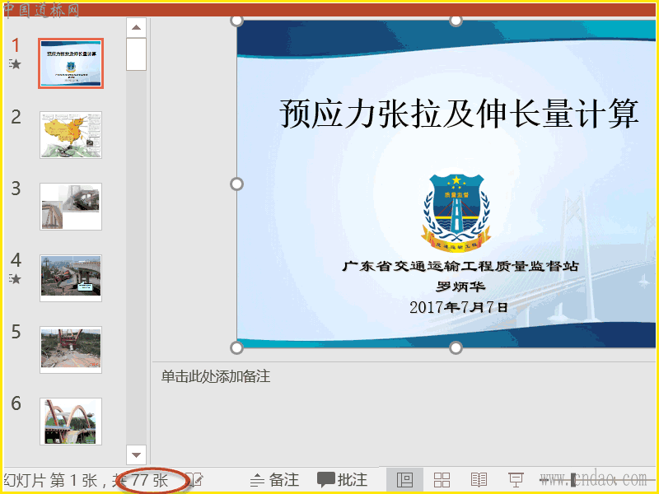
Task: Switch to Normal view icon
Action: pos(404,480)
